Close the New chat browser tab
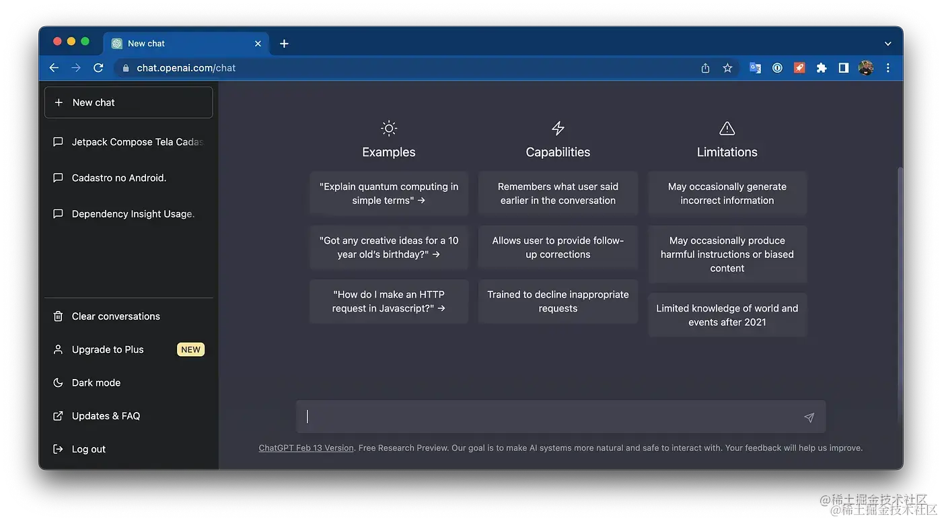Screen dimensions: 942x521 coord(258,44)
